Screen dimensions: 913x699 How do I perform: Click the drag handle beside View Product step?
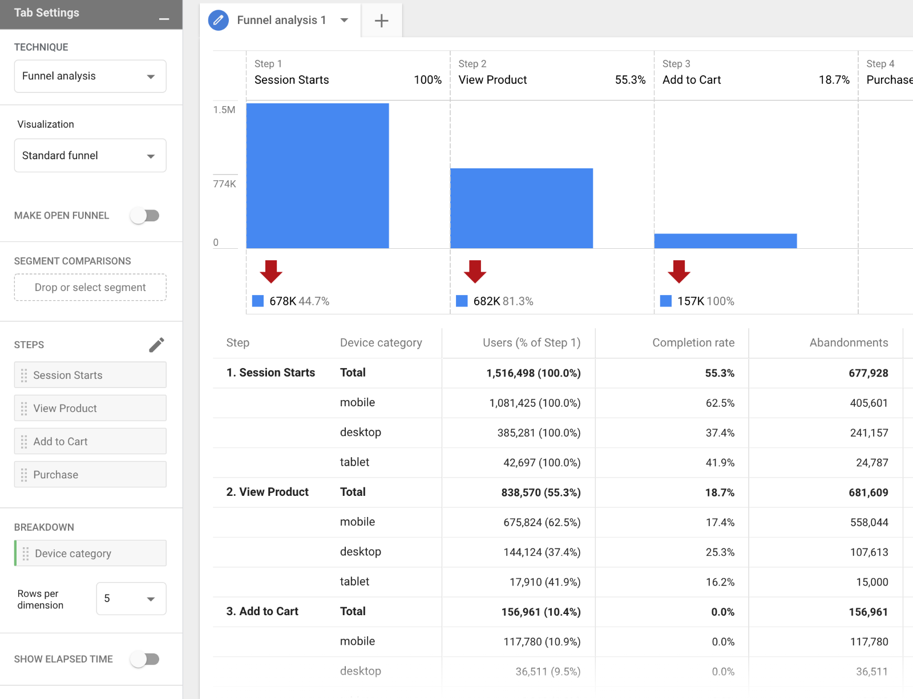click(x=23, y=408)
